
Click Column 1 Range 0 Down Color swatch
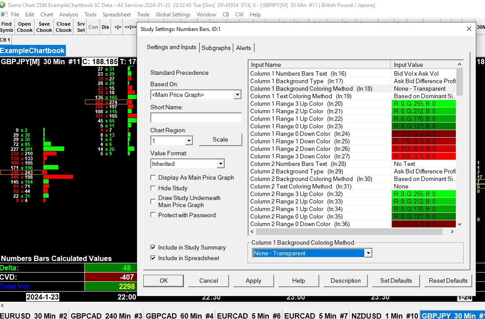(424, 134)
